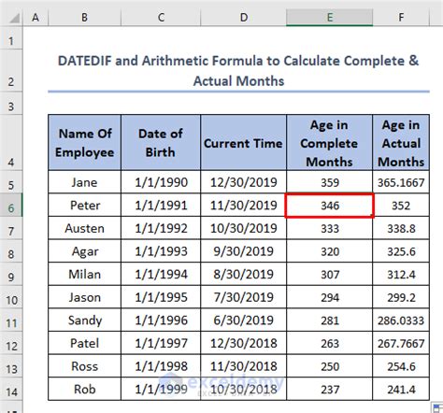Select the cell containing Austen
This screenshot has height=413, width=443.
click(x=85, y=228)
